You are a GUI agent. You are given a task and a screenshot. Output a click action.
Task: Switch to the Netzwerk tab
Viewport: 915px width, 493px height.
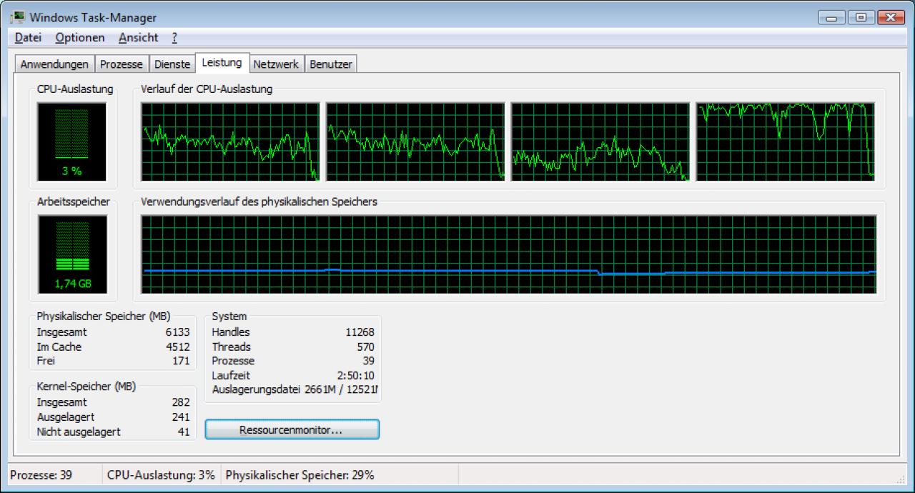pyautogui.click(x=276, y=64)
